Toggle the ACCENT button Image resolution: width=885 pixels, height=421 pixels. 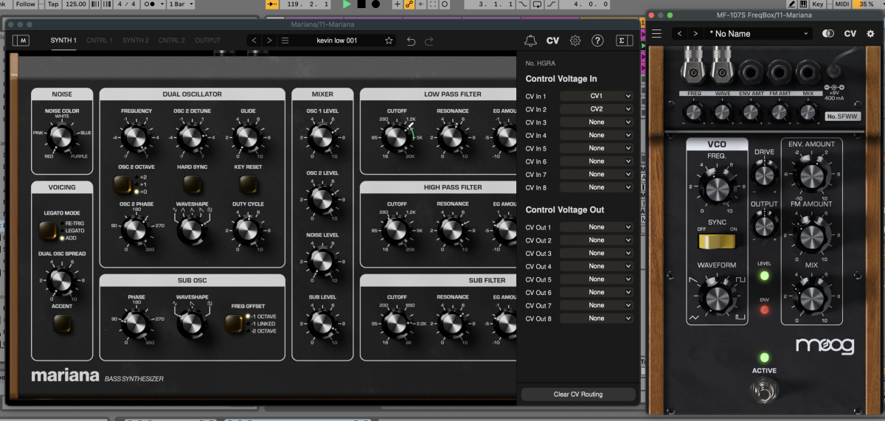(62, 324)
